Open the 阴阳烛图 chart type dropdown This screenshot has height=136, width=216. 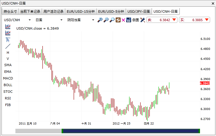[x=81, y=20]
